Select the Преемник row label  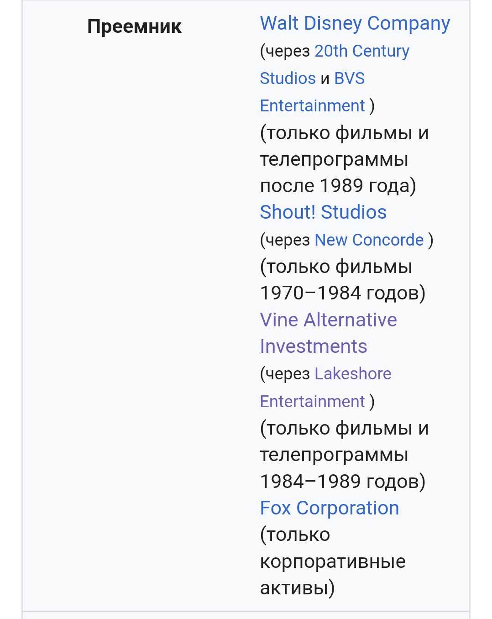(134, 26)
